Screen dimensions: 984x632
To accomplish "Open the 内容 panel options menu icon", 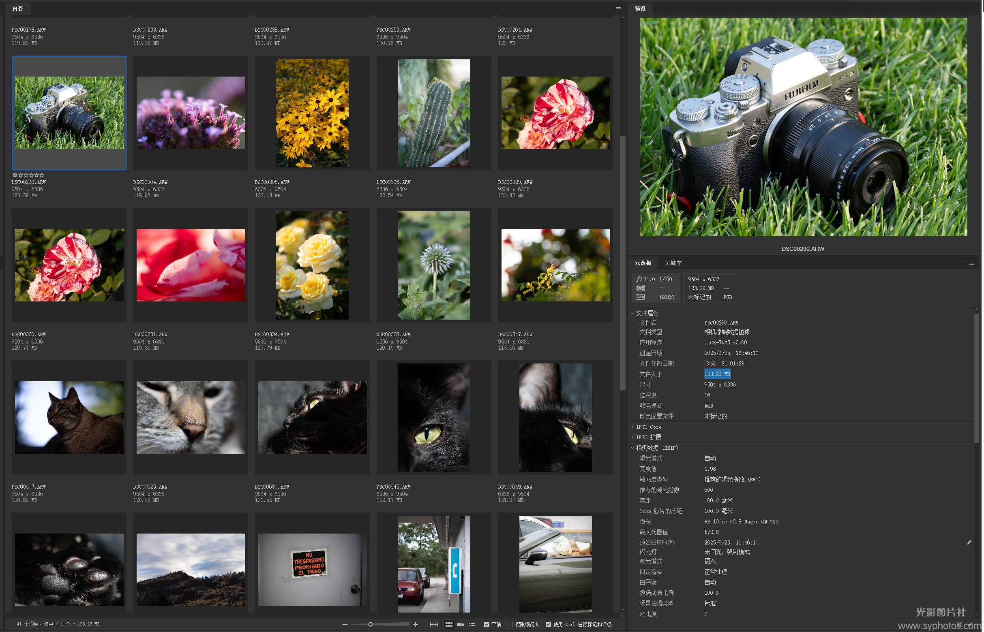I will pyautogui.click(x=618, y=9).
